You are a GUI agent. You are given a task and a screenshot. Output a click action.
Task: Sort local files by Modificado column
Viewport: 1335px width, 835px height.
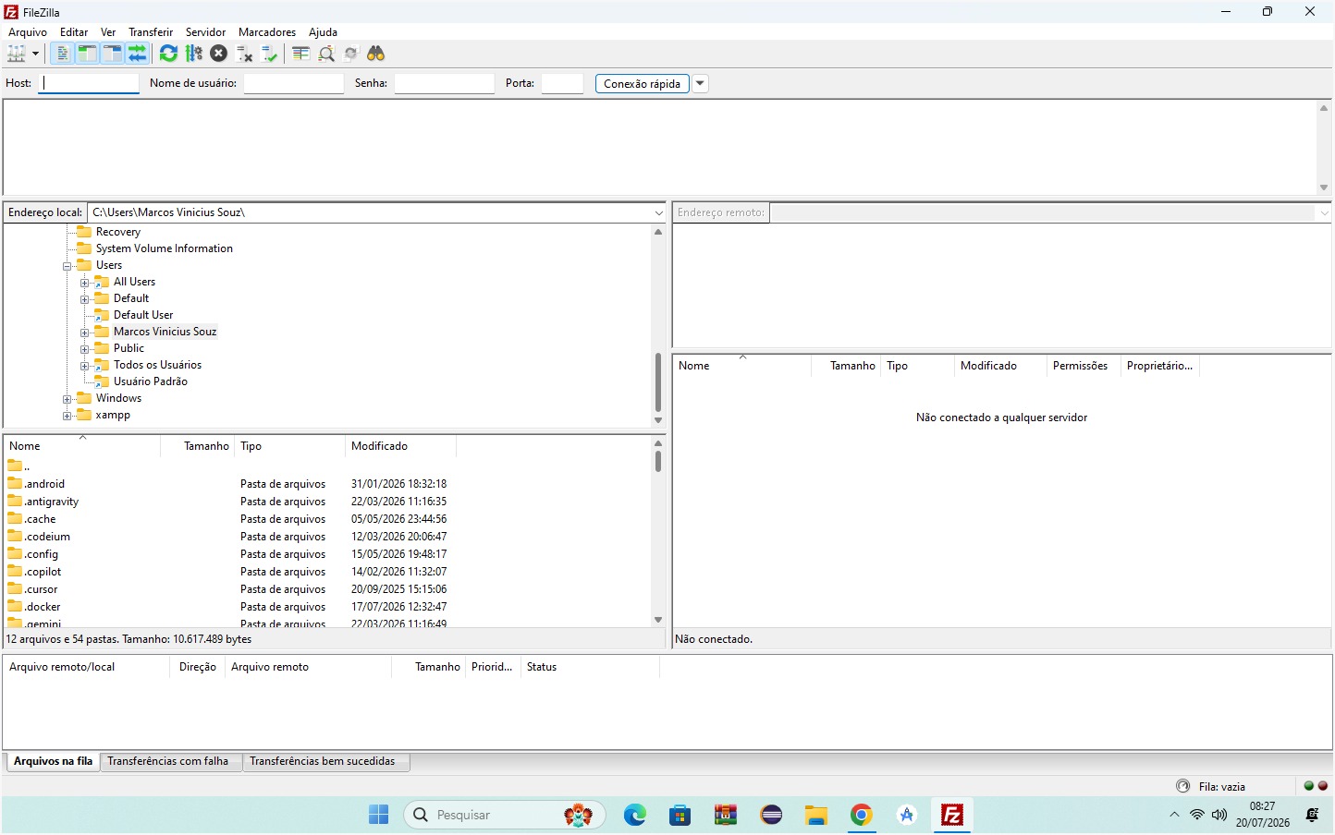(x=401, y=446)
